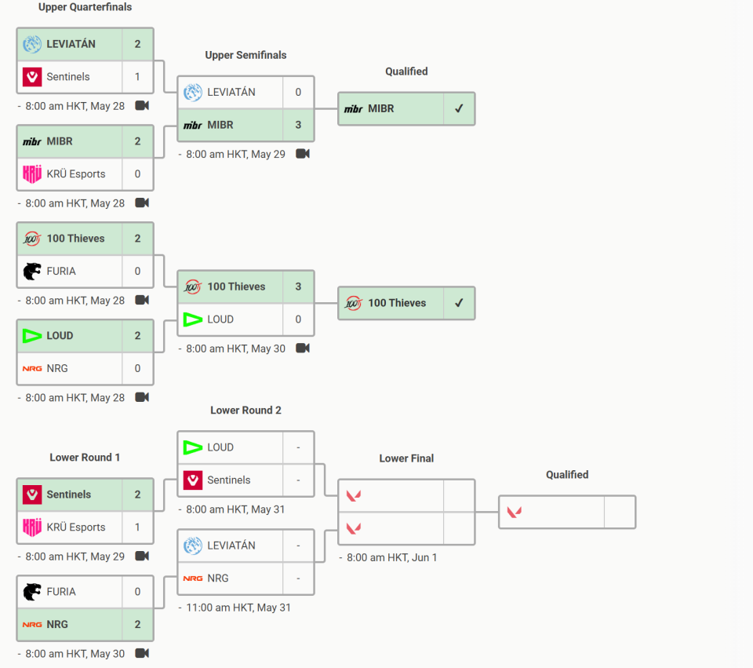The image size is (753, 668).
Task: Open VOD camera icon for LEVIATÁN vs Sentinels match
Action: click(x=142, y=106)
